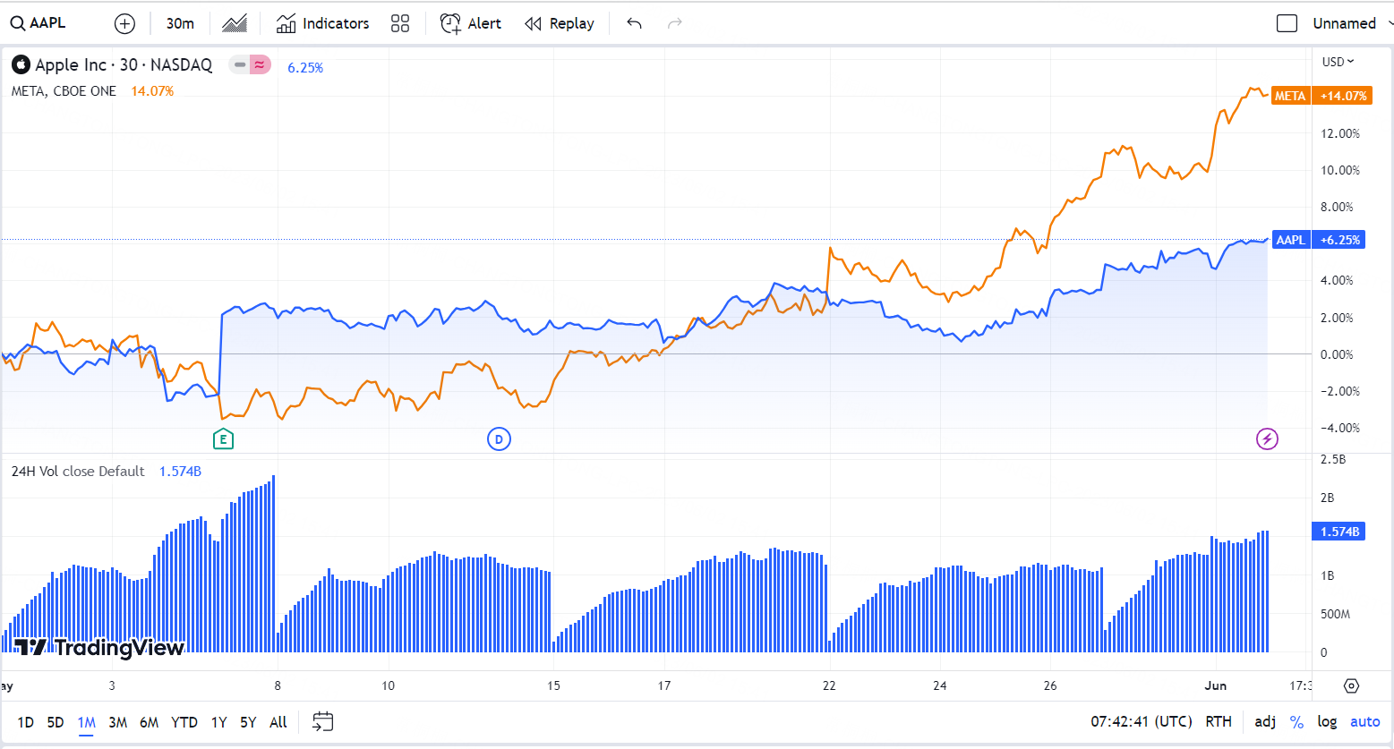1394x749 pixels.
Task: Open the 30m interval dropdown
Action: click(x=180, y=24)
